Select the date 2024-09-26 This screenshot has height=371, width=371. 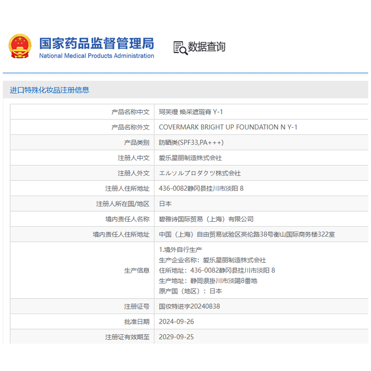(176, 322)
